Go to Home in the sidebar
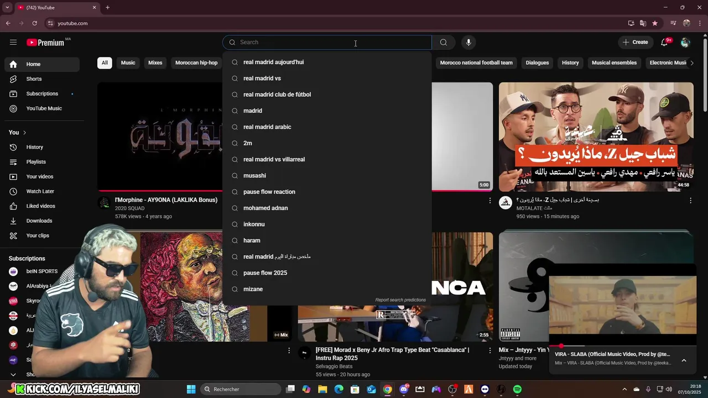Viewport: 708px width, 398px height. pos(42,64)
